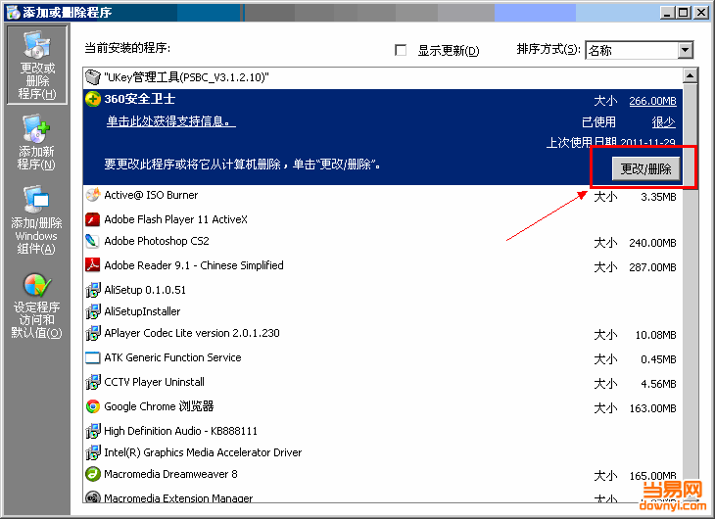Enable the 显示更新 checkbox
Viewport: 715px width, 519px height.
401,50
